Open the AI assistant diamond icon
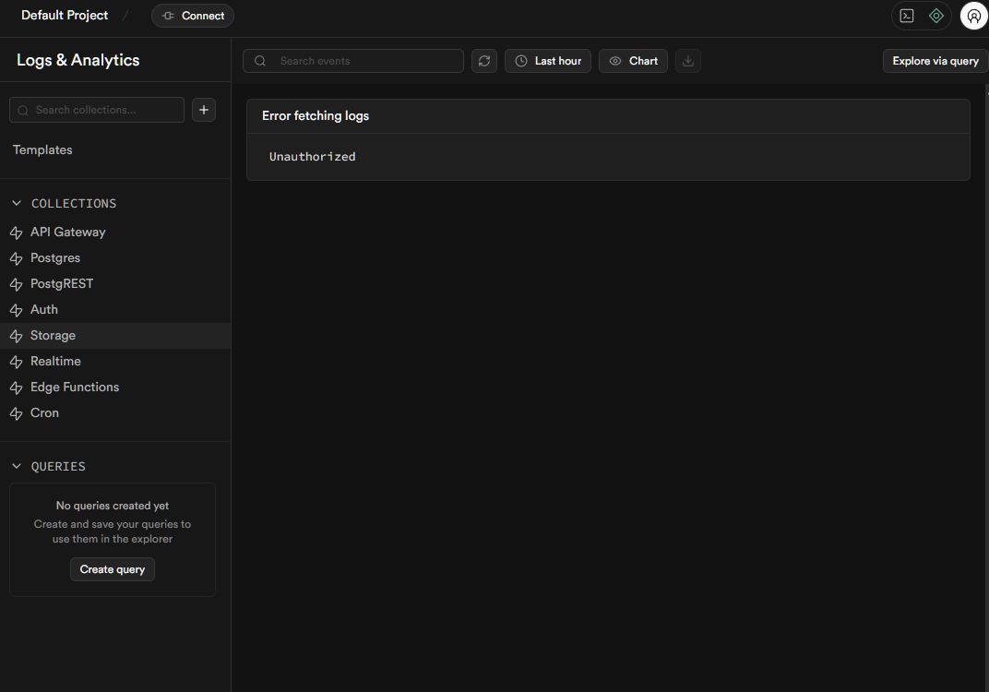This screenshot has width=989, height=692. [x=936, y=16]
